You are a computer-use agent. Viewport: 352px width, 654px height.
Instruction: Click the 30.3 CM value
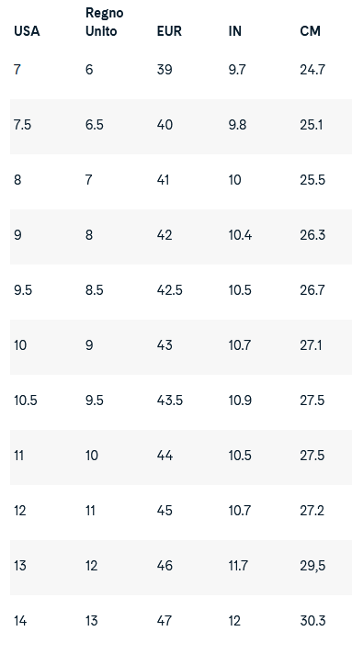click(x=312, y=620)
